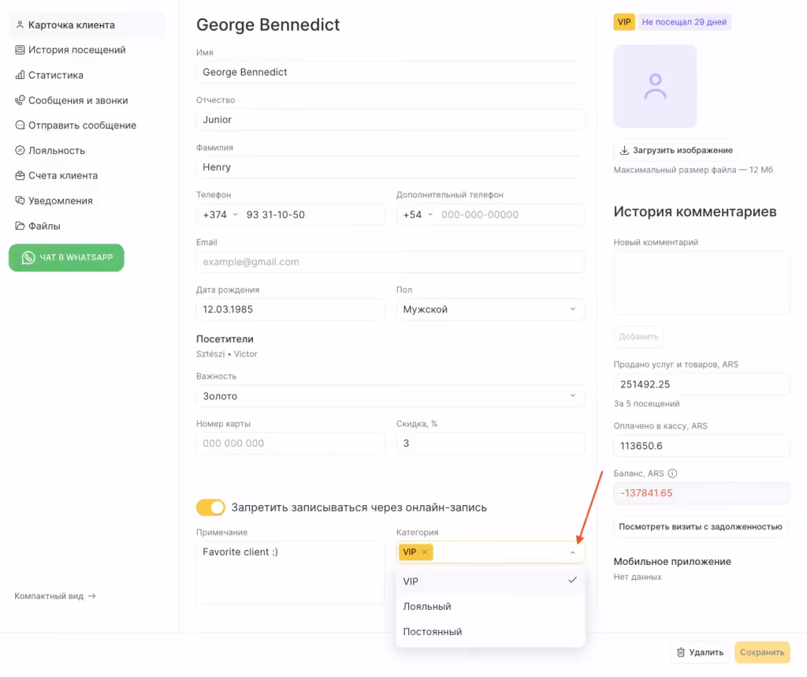Click the Компактный вид arrow icon
The height and width of the screenshot is (677, 807).
coord(92,597)
